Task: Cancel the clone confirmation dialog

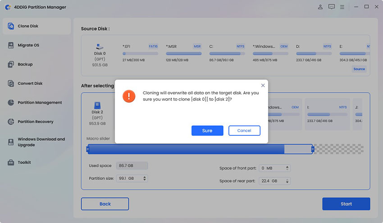Action: [x=244, y=130]
